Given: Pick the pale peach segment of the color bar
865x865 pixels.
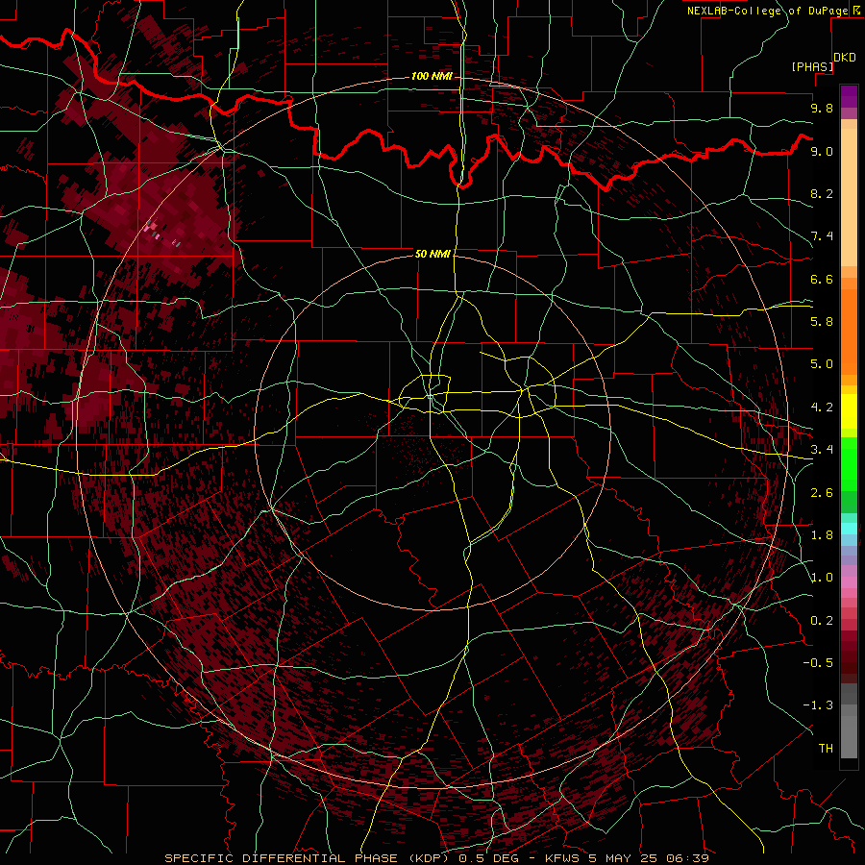Looking at the screenshot, I should pos(849,197).
